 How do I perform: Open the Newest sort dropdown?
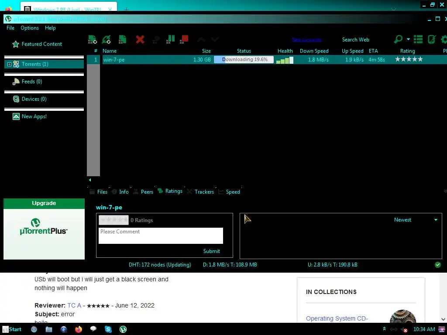tap(416, 220)
